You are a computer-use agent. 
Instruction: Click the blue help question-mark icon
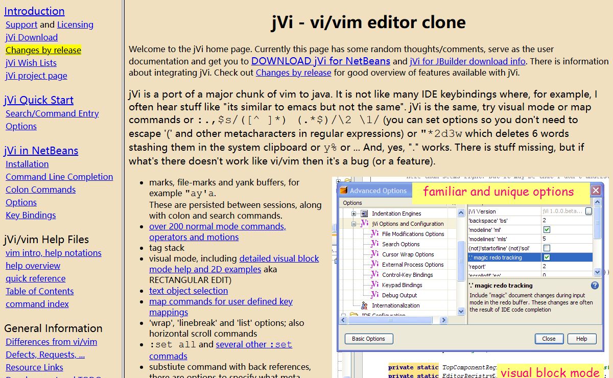point(595,286)
